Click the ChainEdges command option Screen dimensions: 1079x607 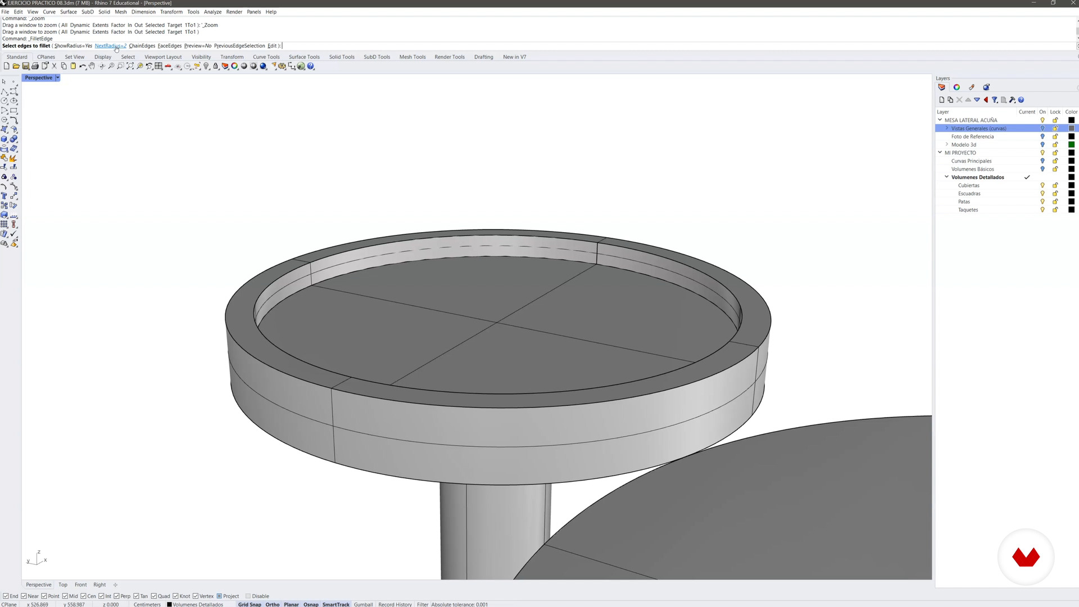(x=142, y=46)
